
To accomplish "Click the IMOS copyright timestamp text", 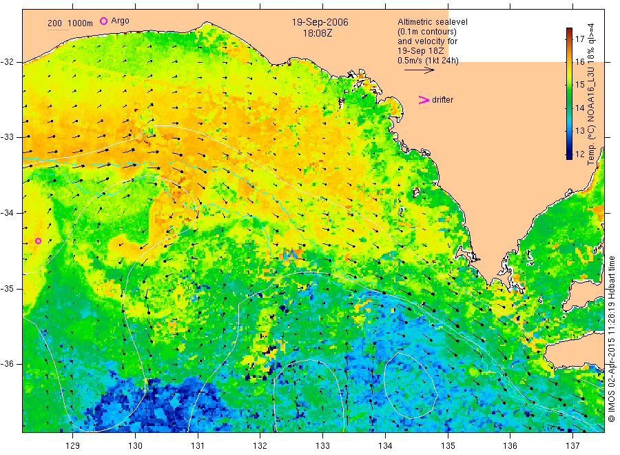I will (612, 339).
